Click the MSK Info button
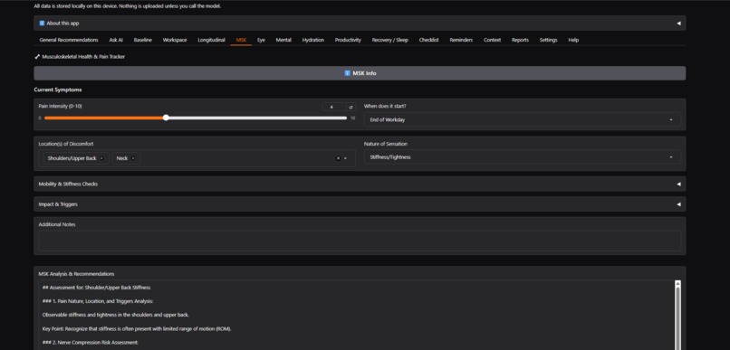The height and width of the screenshot is (350, 730). 360,73
